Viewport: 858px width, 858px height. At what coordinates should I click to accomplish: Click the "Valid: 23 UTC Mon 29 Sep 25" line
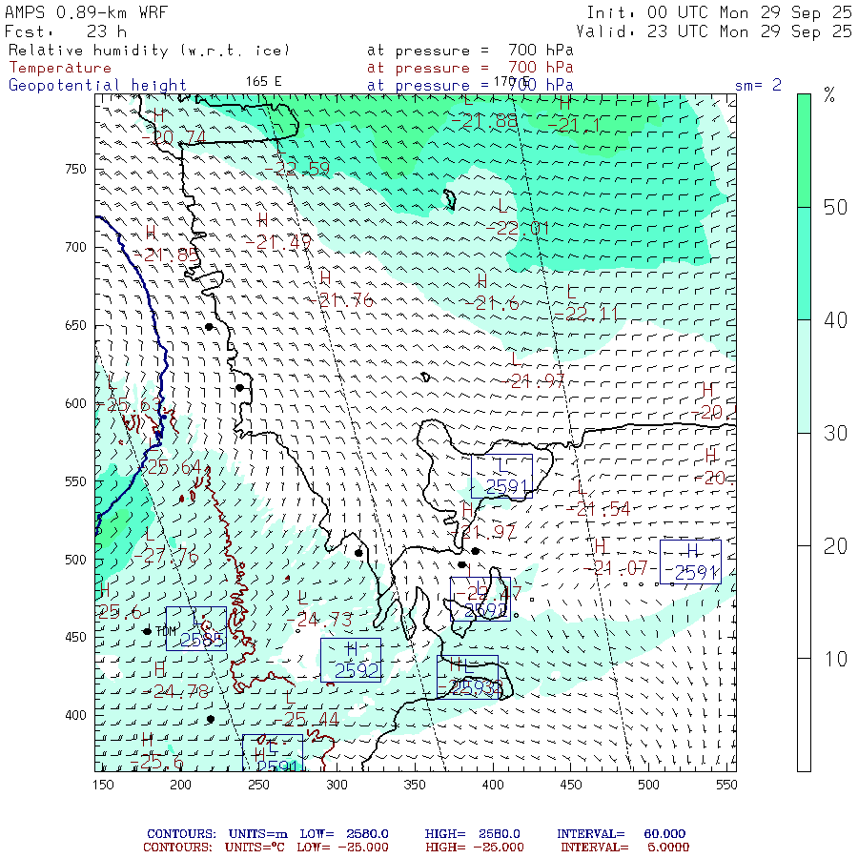click(x=713, y=31)
